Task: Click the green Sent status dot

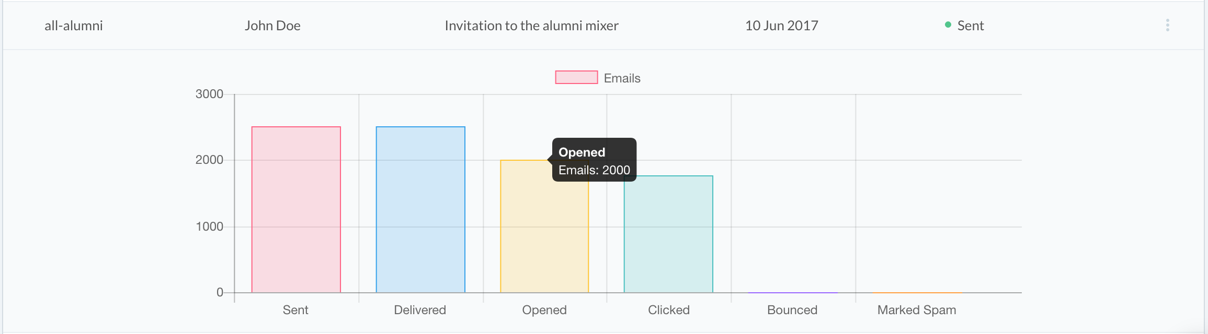Action: [948, 25]
